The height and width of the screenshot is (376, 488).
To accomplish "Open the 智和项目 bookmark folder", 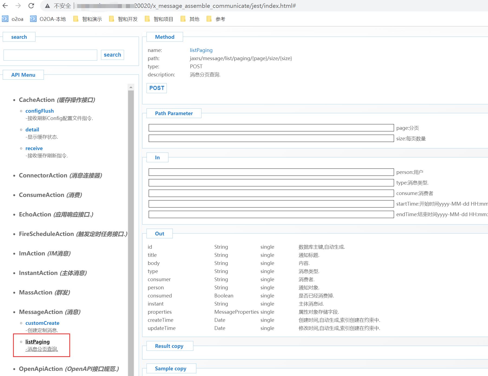I will pos(159,19).
